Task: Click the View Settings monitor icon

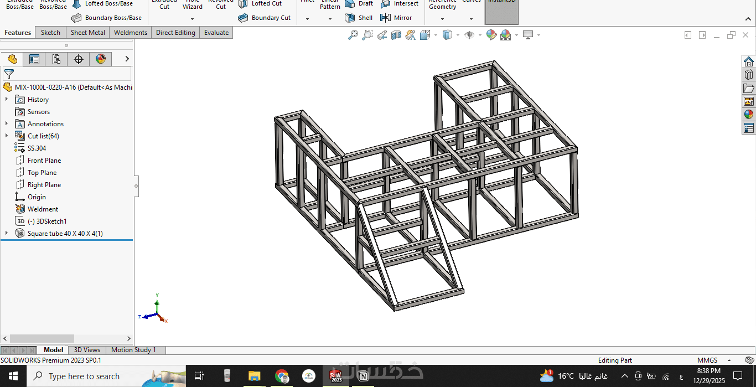Action: [x=528, y=35]
